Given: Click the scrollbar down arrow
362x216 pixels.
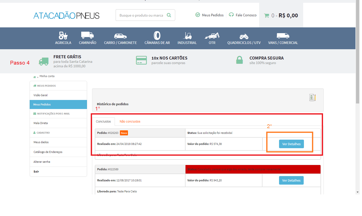Looking at the screenshot, I should (x=357, y=192).
